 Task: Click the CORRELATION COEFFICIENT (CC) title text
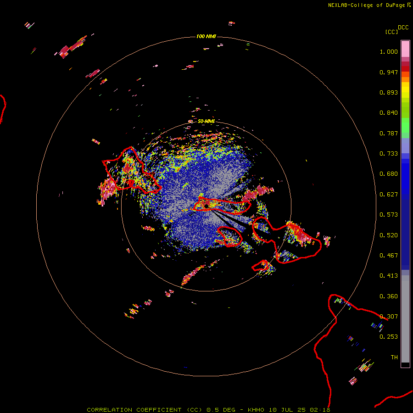tap(145, 410)
